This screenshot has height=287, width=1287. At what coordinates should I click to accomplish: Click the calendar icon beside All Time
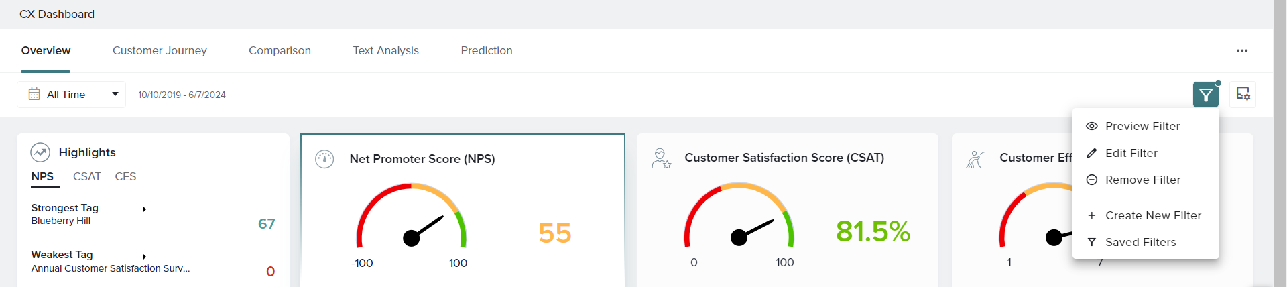point(34,95)
